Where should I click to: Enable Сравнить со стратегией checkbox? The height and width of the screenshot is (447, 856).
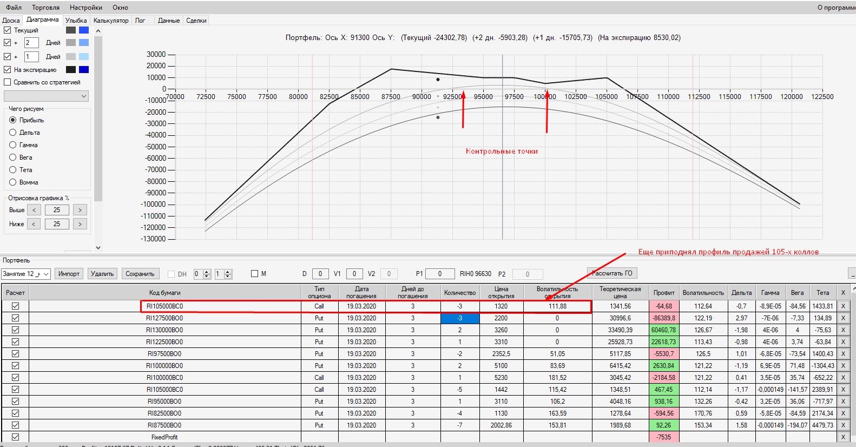[8, 82]
